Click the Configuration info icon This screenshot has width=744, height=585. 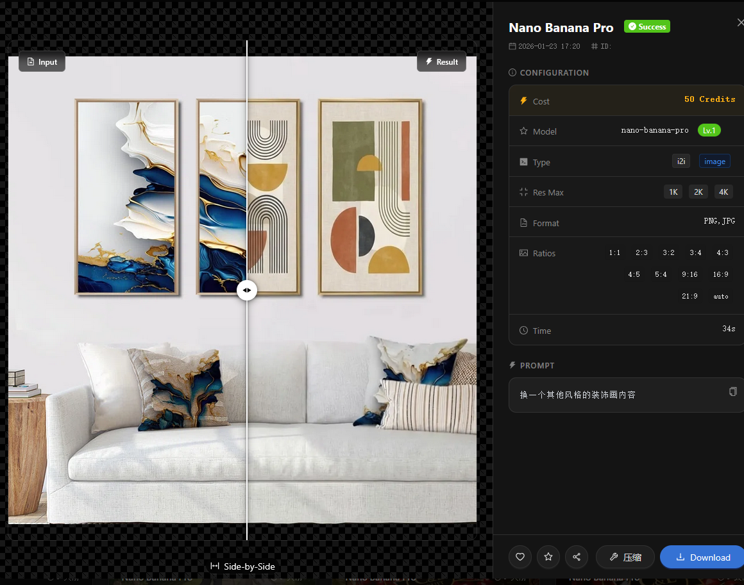[x=512, y=72]
